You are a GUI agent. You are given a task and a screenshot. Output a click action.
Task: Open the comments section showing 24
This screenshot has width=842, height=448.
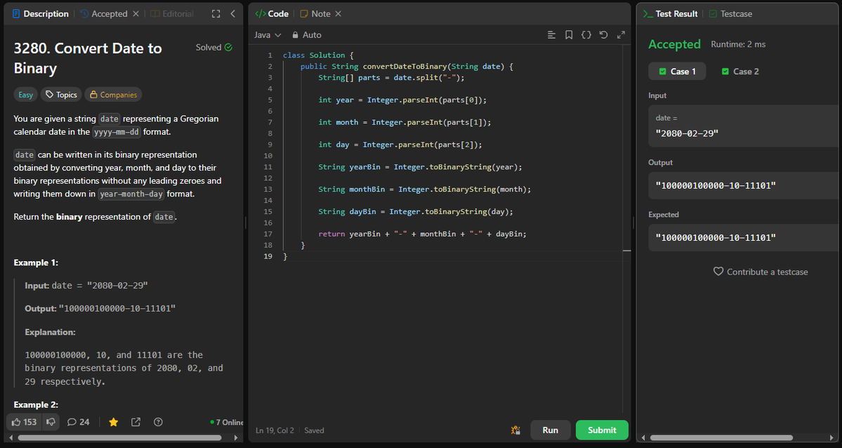(x=78, y=421)
